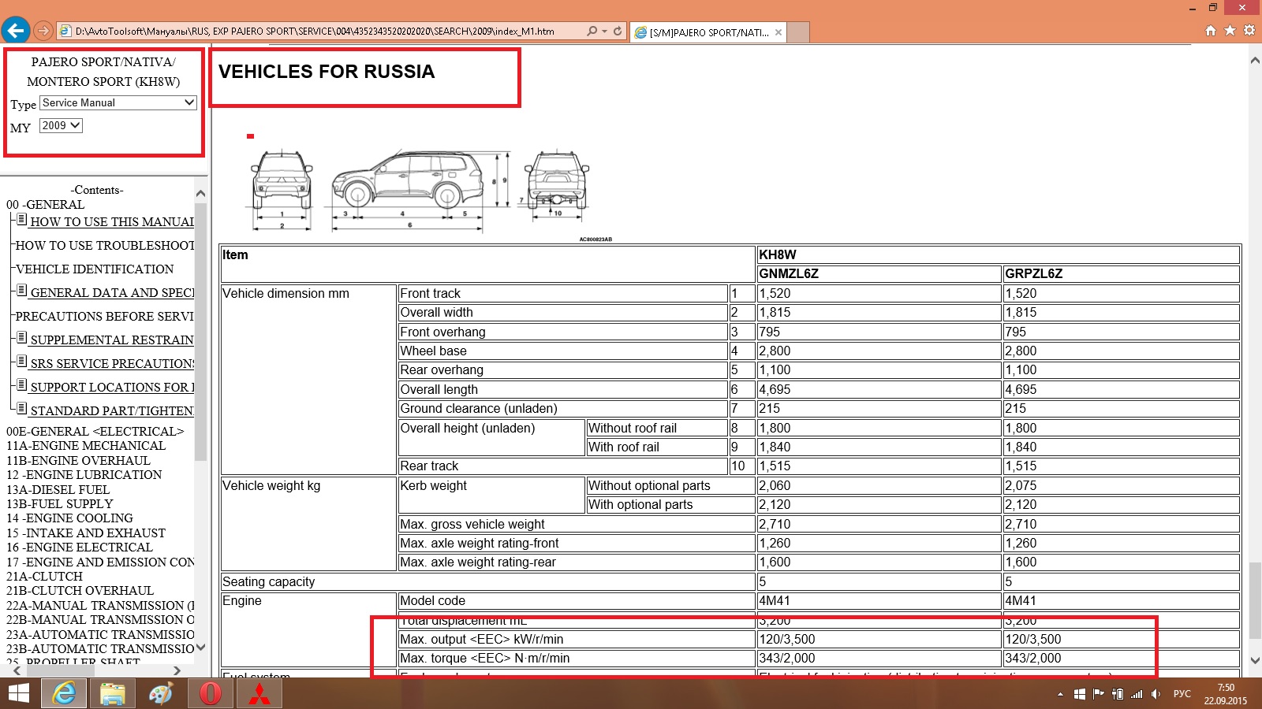
Task: Open the MY 2009 year dropdown
Action: (61, 126)
